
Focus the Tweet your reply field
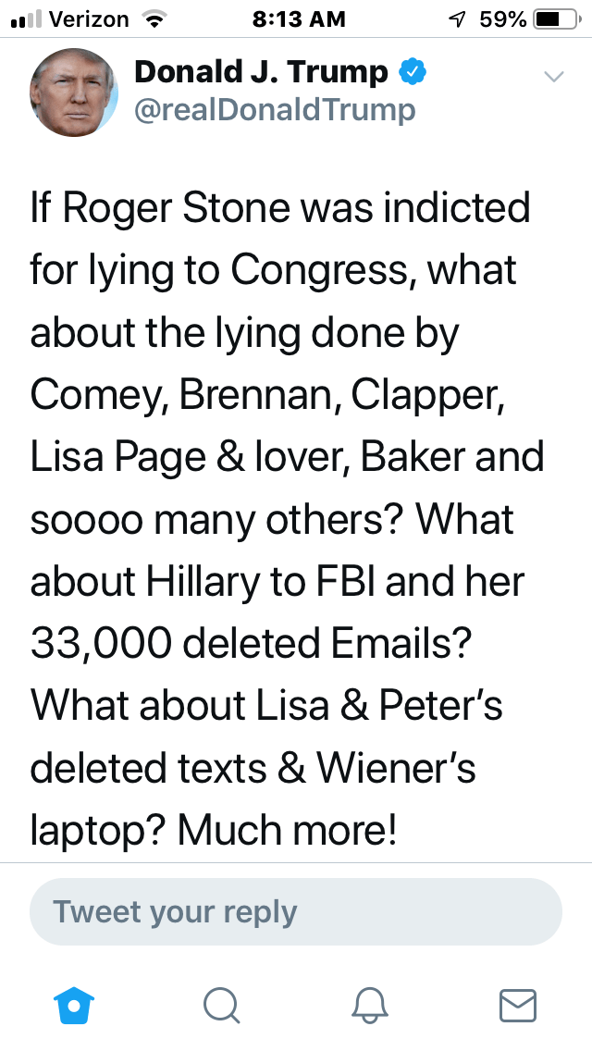point(296,911)
